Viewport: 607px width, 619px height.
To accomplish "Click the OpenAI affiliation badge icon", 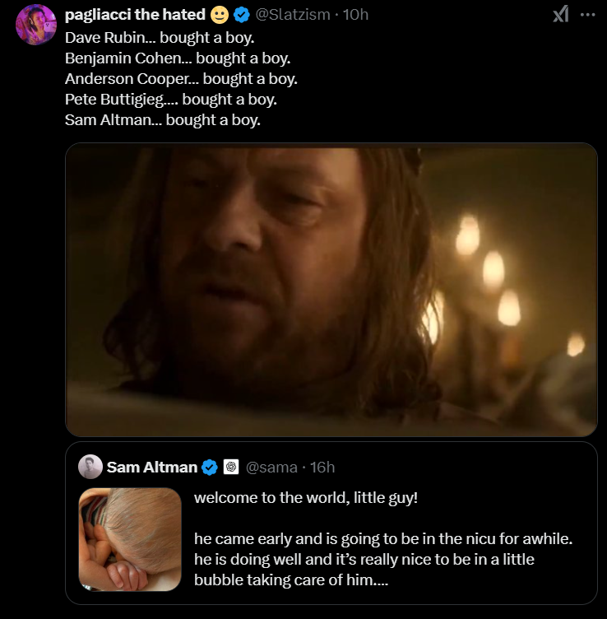I will (231, 467).
